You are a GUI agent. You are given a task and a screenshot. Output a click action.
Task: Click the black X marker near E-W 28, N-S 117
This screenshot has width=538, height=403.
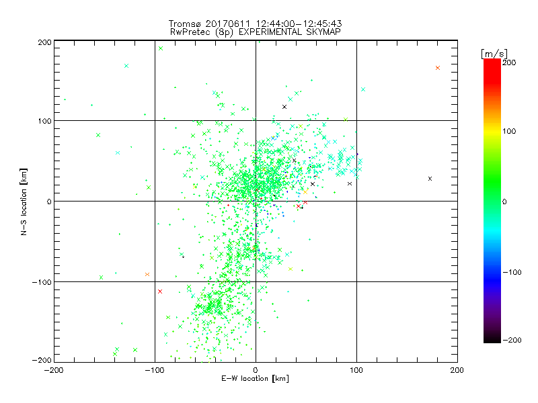pos(284,107)
